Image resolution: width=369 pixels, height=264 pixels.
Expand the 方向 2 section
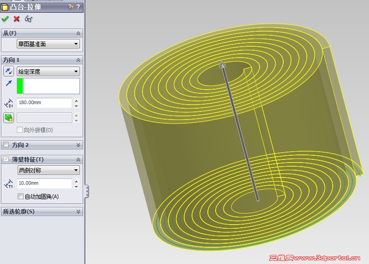click(78, 145)
